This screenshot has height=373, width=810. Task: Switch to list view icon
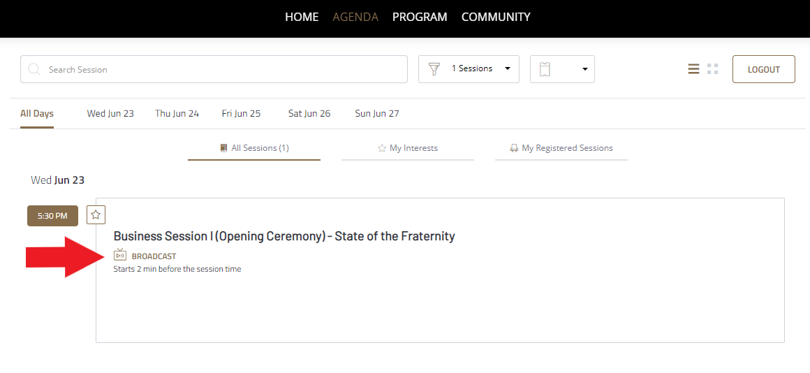694,68
